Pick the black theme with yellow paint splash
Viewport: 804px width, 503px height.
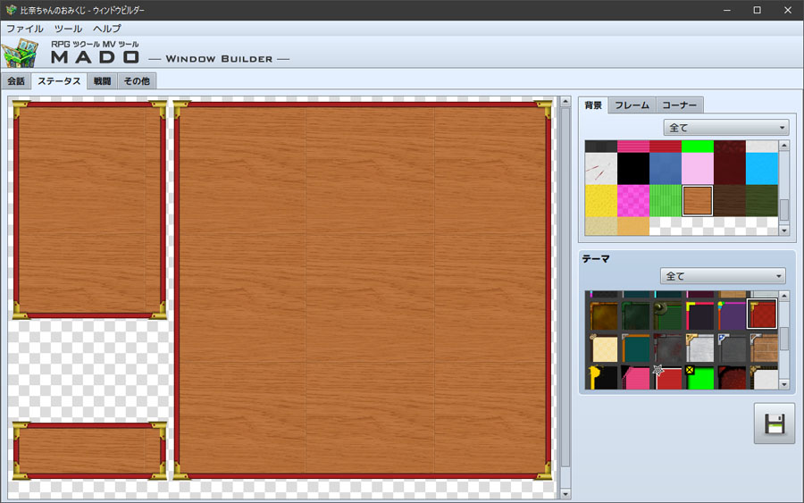point(603,377)
